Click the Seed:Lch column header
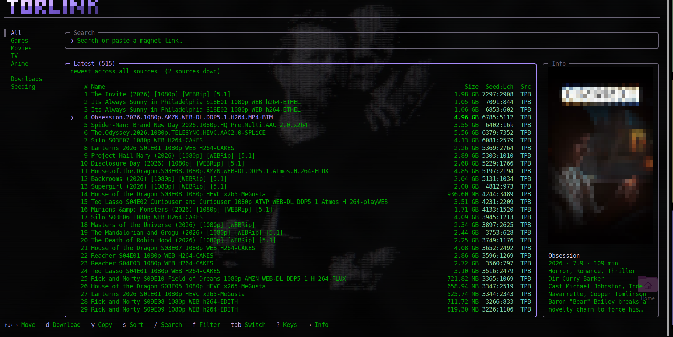The width and height of the screenshot is (673, 337). click(x=500, y=87)
